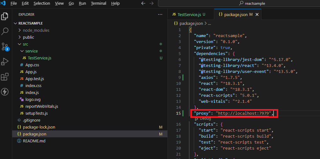This screenshot has height=159, width=320.
Task: Open Explorer's more actions ellipsis
Action: point(160,14)
